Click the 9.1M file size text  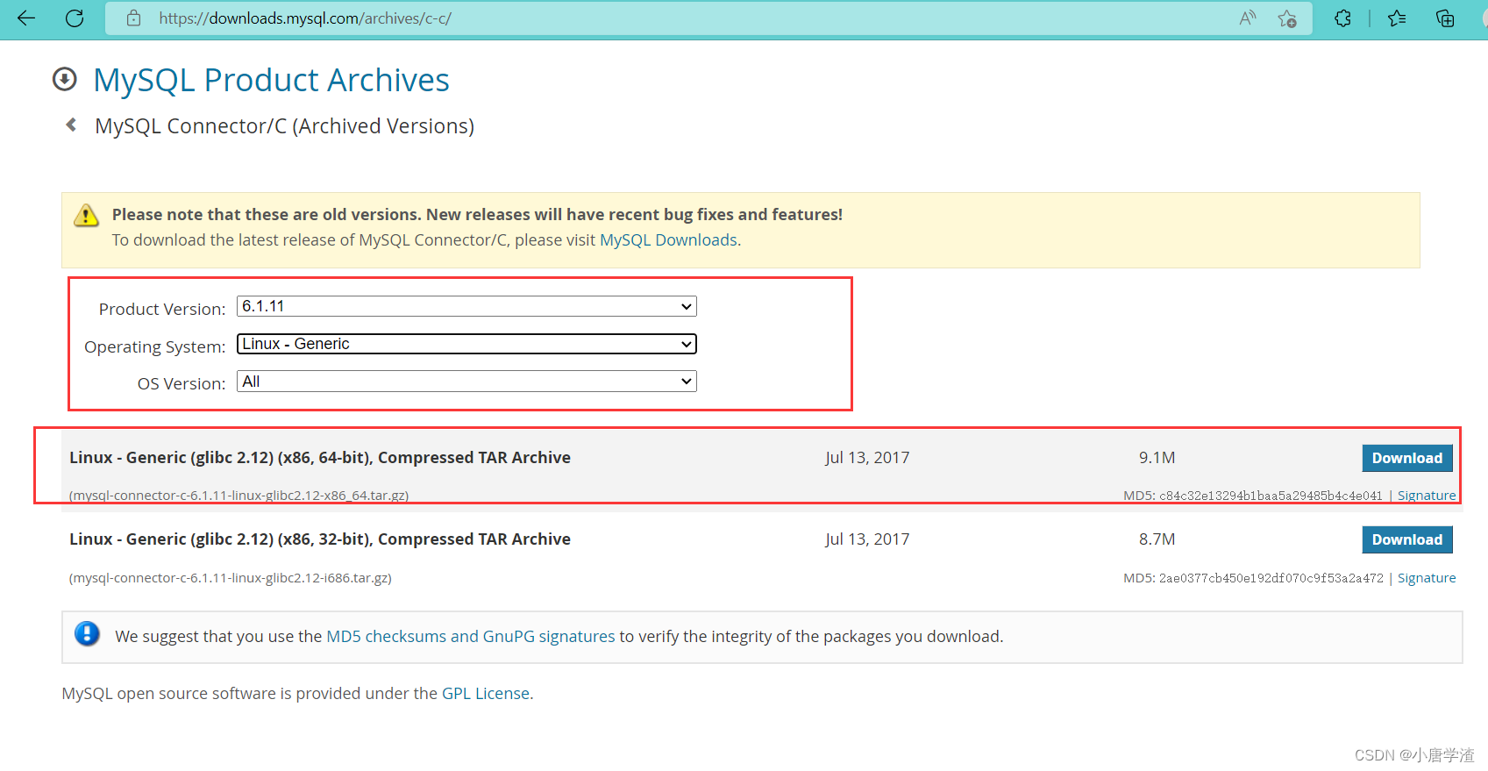point(1157,458)
